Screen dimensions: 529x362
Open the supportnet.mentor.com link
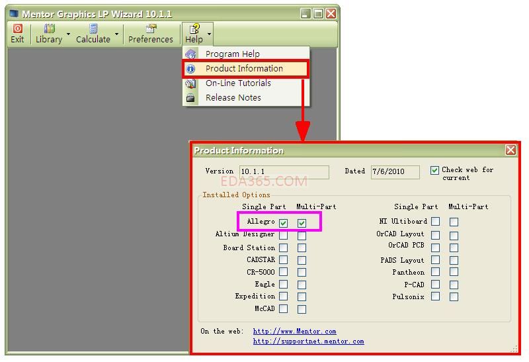(308, 341)
